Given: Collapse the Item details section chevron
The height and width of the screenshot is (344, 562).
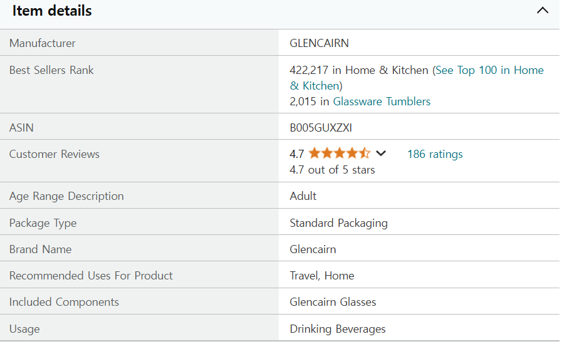Looking at the screenshot, I should tap(543, 11).
